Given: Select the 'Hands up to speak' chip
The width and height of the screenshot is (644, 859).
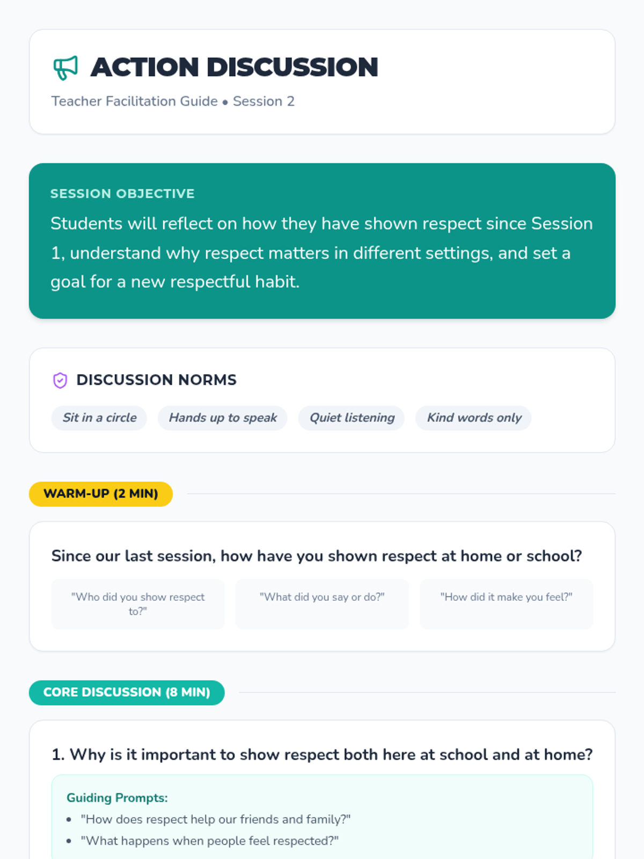Looking at the screenshot, I should (x=223, y=418).
